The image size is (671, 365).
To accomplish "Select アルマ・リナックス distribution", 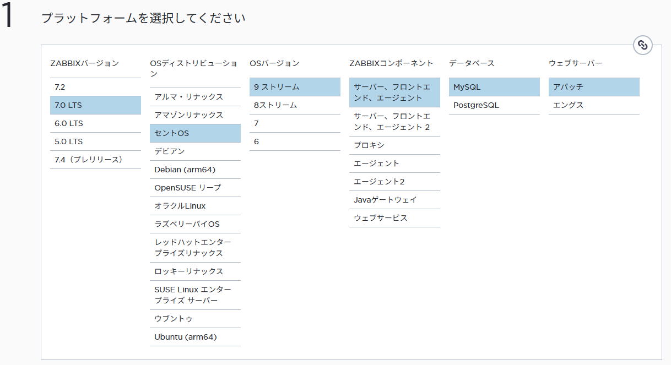I will point(195,97).
